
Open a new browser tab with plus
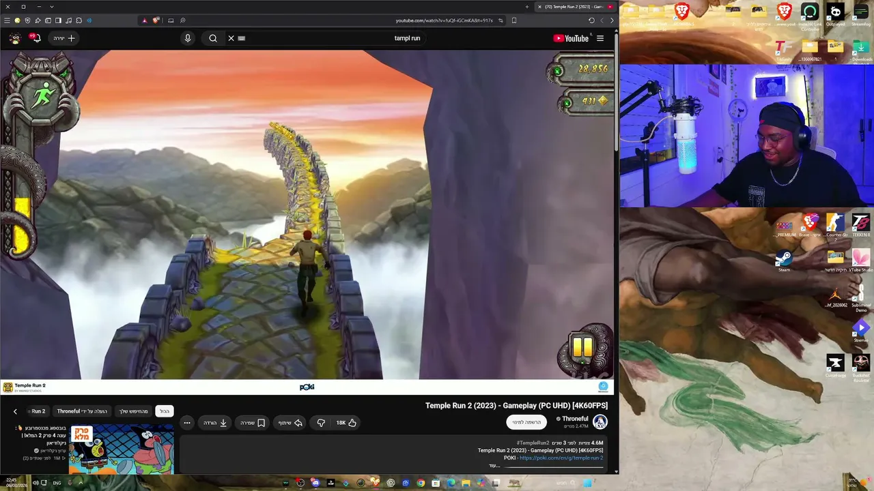[x=526, y=7]
